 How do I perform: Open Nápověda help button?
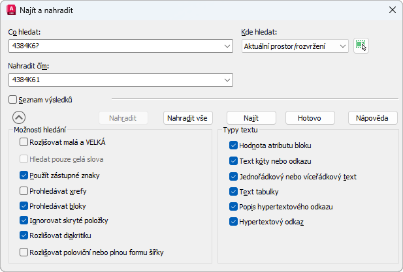pos(372,118)
